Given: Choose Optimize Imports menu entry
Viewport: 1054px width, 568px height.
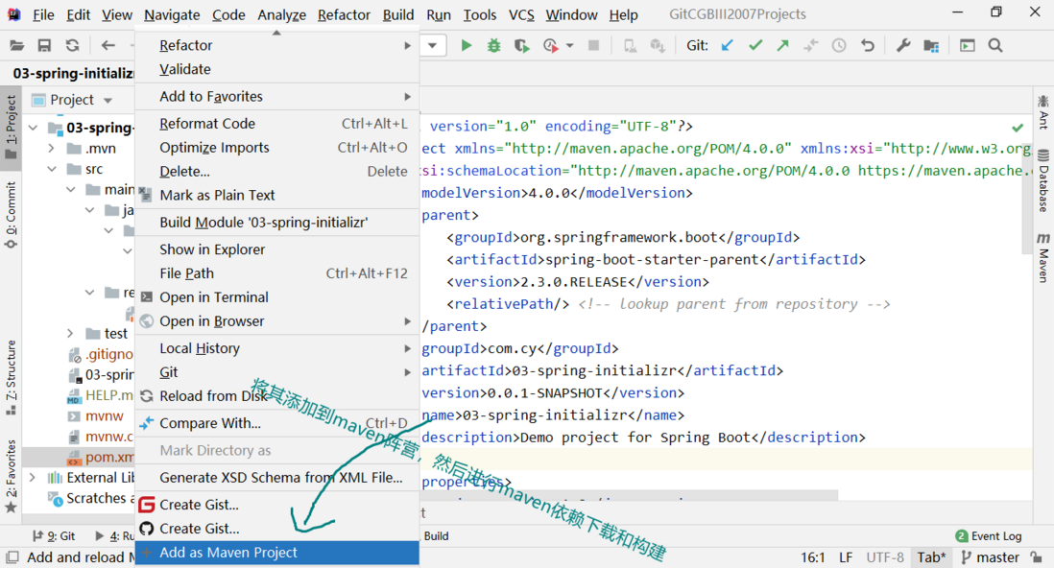Looking at the screenshot, I should click(277, 147).
